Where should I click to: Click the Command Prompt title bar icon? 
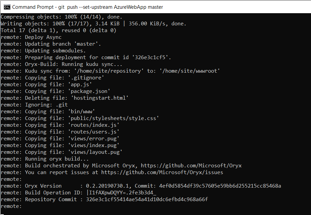pyautogui.click(x=7, y=7)
